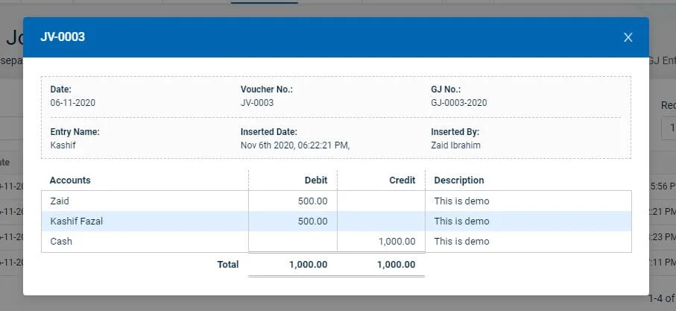Click the Accounts column header
Screen dimensions: 676x311
click(70, 180)
